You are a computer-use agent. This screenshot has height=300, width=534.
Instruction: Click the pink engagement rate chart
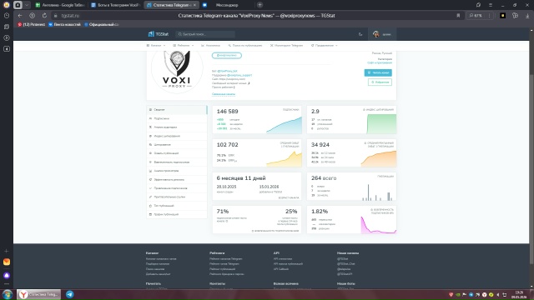point(378,225)
